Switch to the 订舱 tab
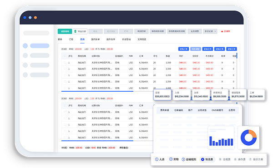273x168 pixels. (x=71, y=40)
